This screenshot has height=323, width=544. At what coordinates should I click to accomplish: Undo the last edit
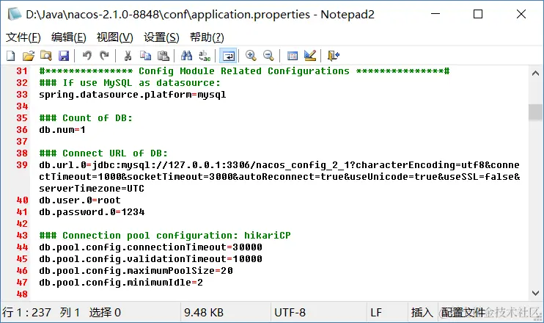pyautogui.click(x=87, y=56)
